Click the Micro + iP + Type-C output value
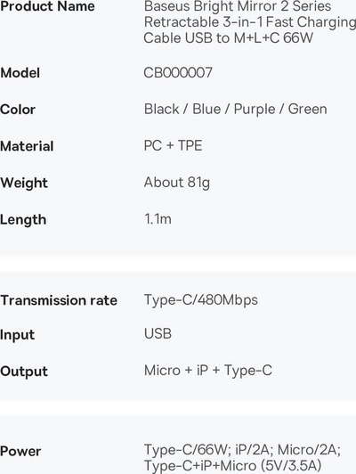 pyautogui.click(x=208, y=371)
